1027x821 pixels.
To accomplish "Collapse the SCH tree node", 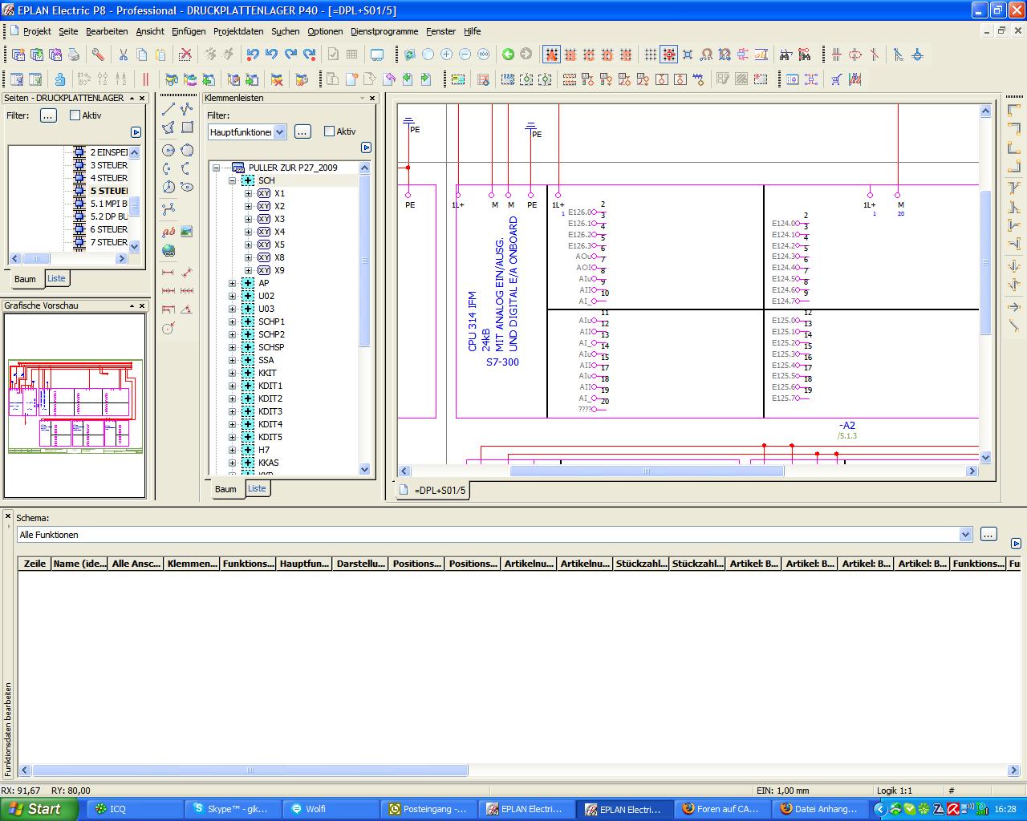I will [x=233, y=180].
